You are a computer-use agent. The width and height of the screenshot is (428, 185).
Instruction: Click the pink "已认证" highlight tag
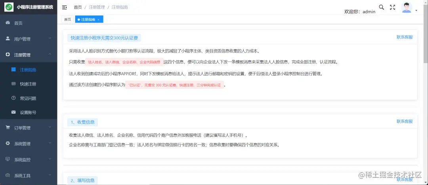tap(174, 85)
